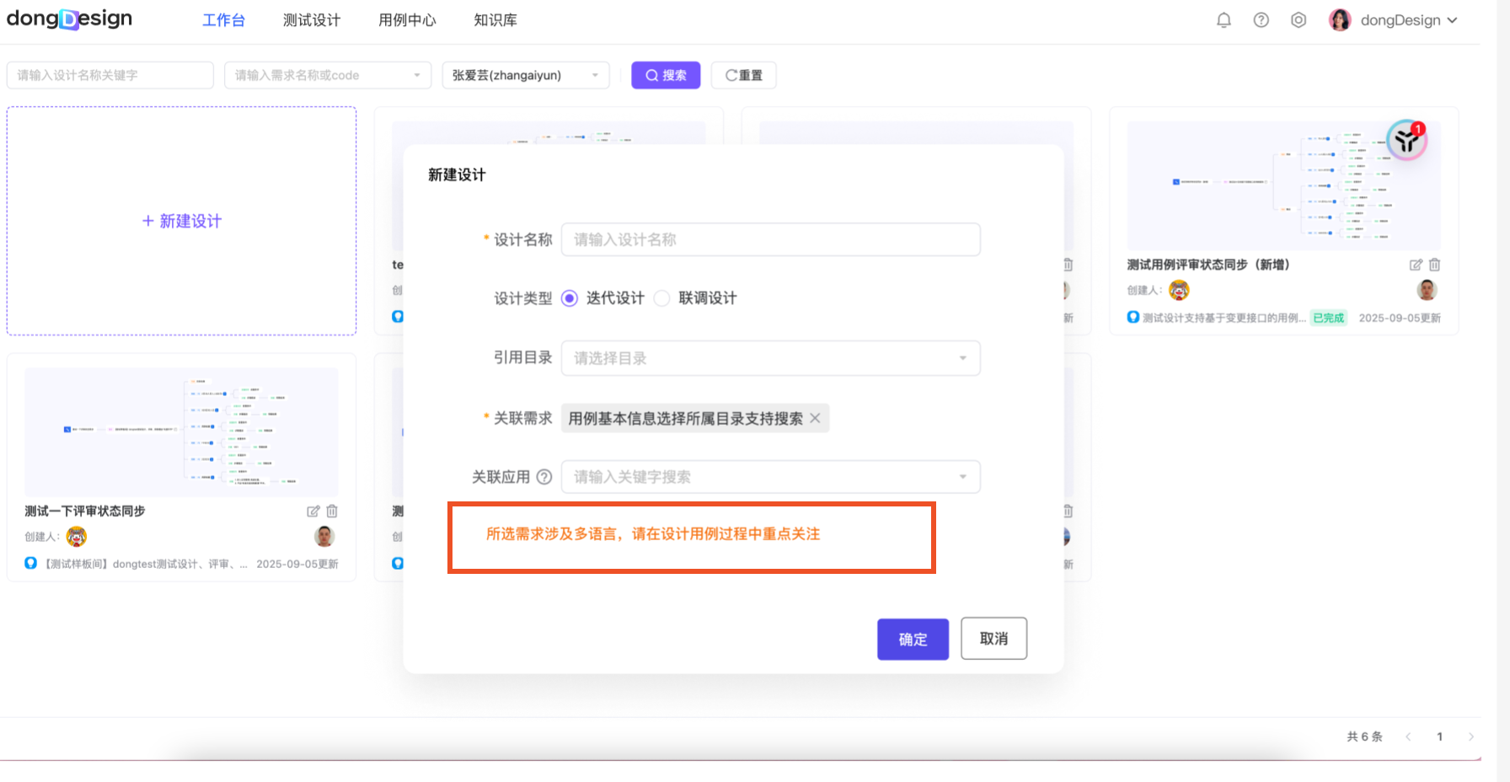Remove the 用例基本信息选择所属目录支持搜索 requirement tag
Screen dimensions: 1510x782
(815, 418)
